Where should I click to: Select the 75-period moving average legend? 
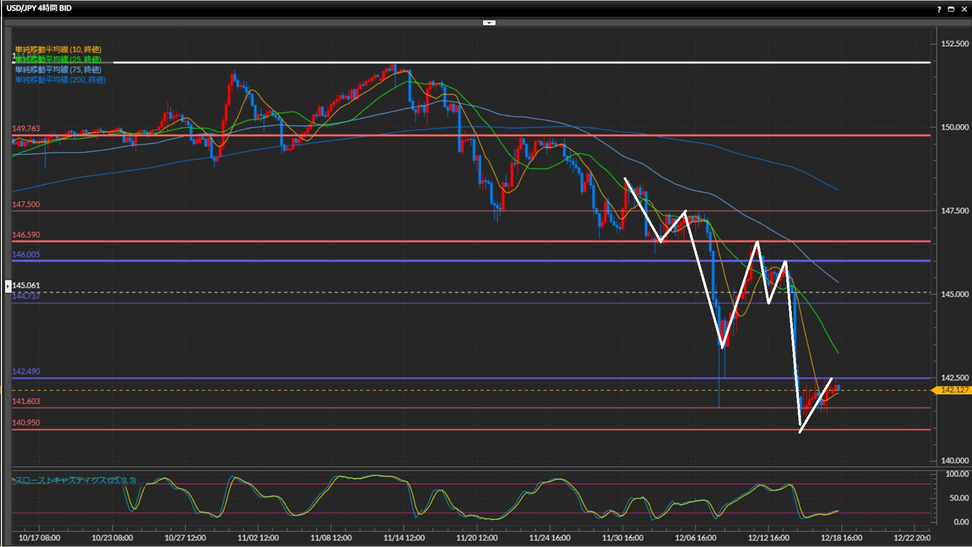[58, 69]
